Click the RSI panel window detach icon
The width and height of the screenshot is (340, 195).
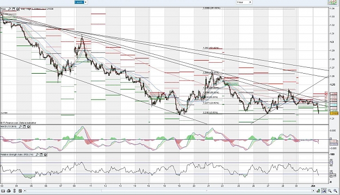click(x=41, y=154)
